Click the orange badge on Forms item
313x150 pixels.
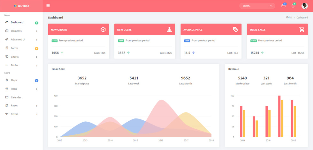coord(36,48)
